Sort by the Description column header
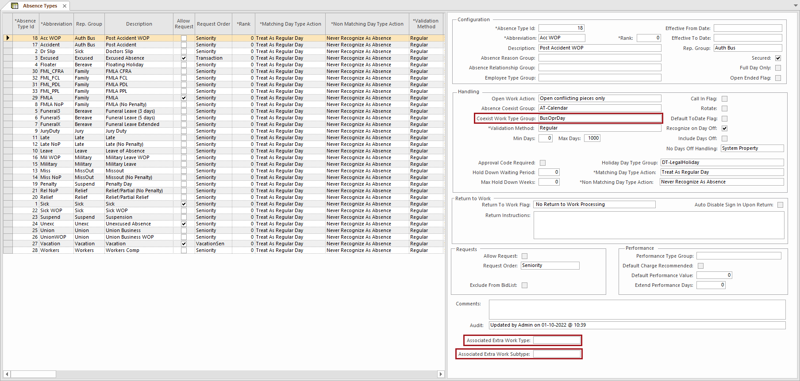Viewport: 800px width, 381px height. point(139,24)
